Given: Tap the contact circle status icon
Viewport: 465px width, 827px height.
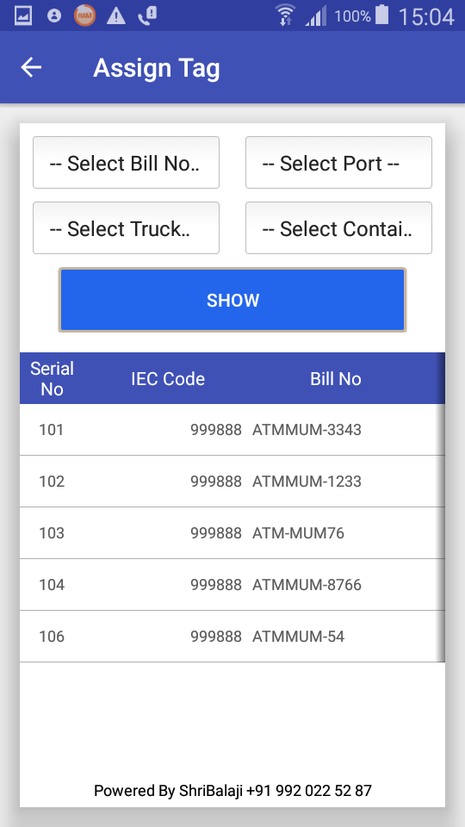Looking at the screenshot, I should [x=53, y=16].
